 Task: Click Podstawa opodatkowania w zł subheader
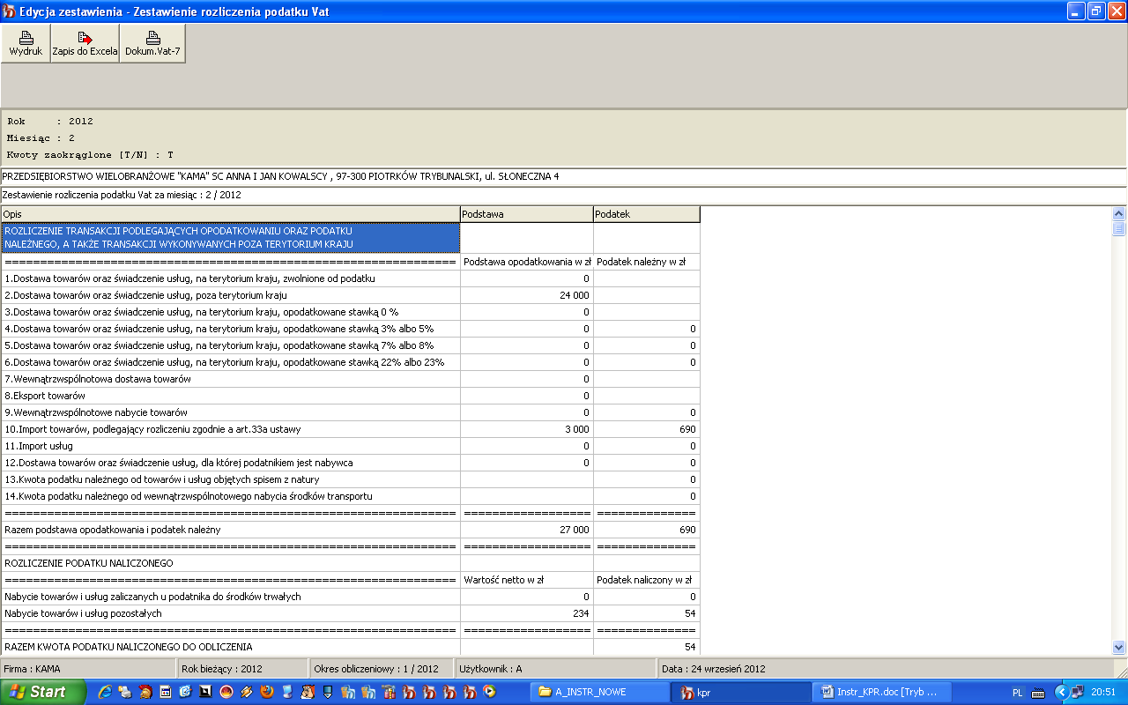point(527,262)
